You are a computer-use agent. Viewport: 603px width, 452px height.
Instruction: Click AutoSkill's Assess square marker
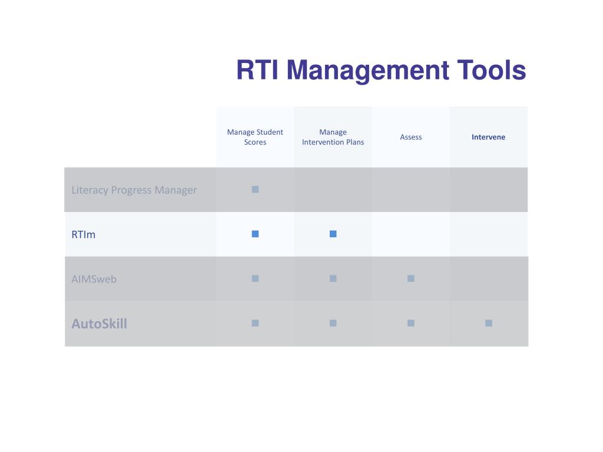pos(410,323)
